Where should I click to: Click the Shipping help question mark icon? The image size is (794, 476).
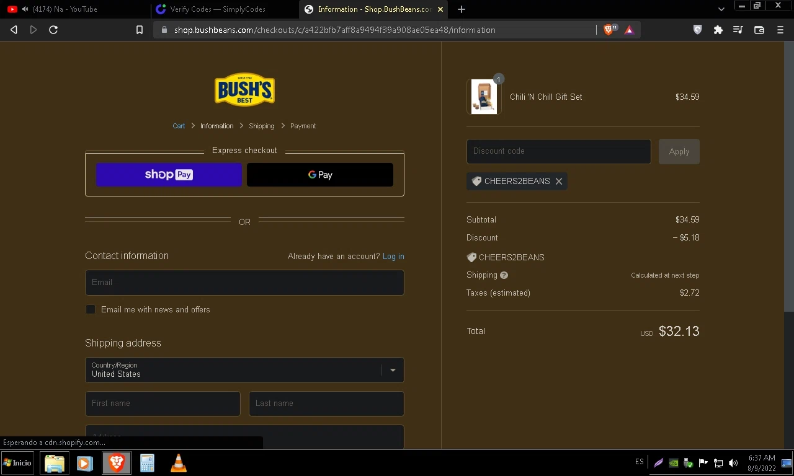click(504, 275)
